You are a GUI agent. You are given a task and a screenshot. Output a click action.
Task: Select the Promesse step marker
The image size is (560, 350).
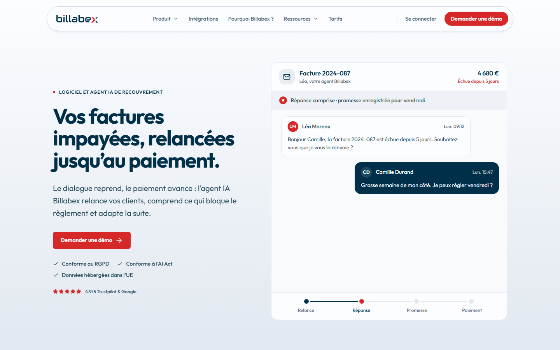416,301
